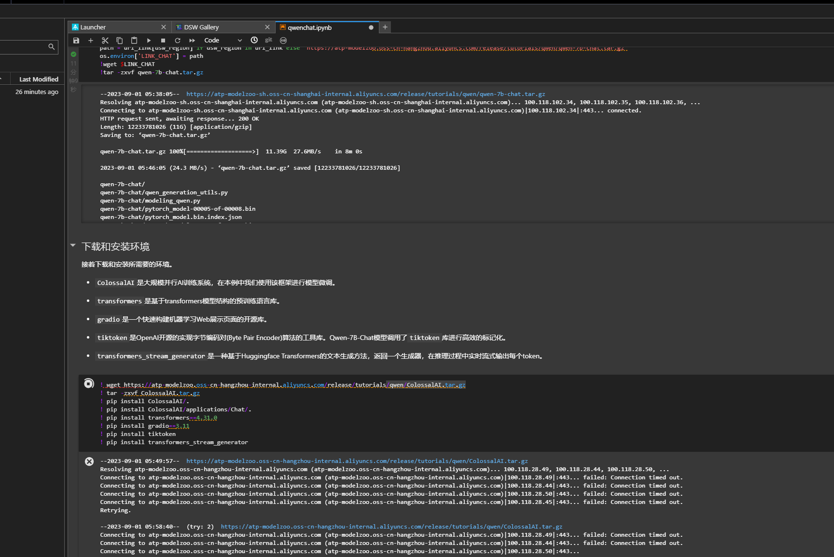Click the 'Length: 12233781026 (11G)' output line

176,127
